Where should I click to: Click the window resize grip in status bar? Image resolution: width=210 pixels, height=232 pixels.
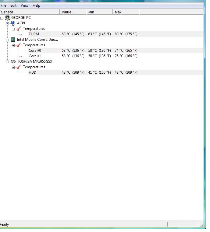(x=201, y=225)
